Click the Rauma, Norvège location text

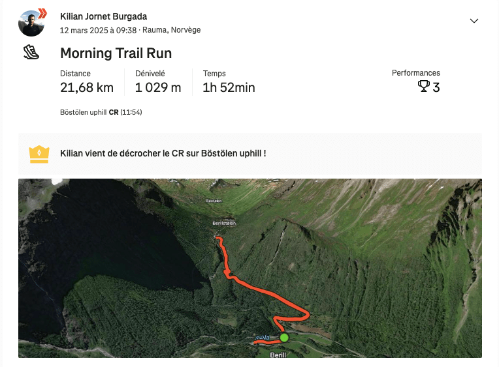pos(172,30)
